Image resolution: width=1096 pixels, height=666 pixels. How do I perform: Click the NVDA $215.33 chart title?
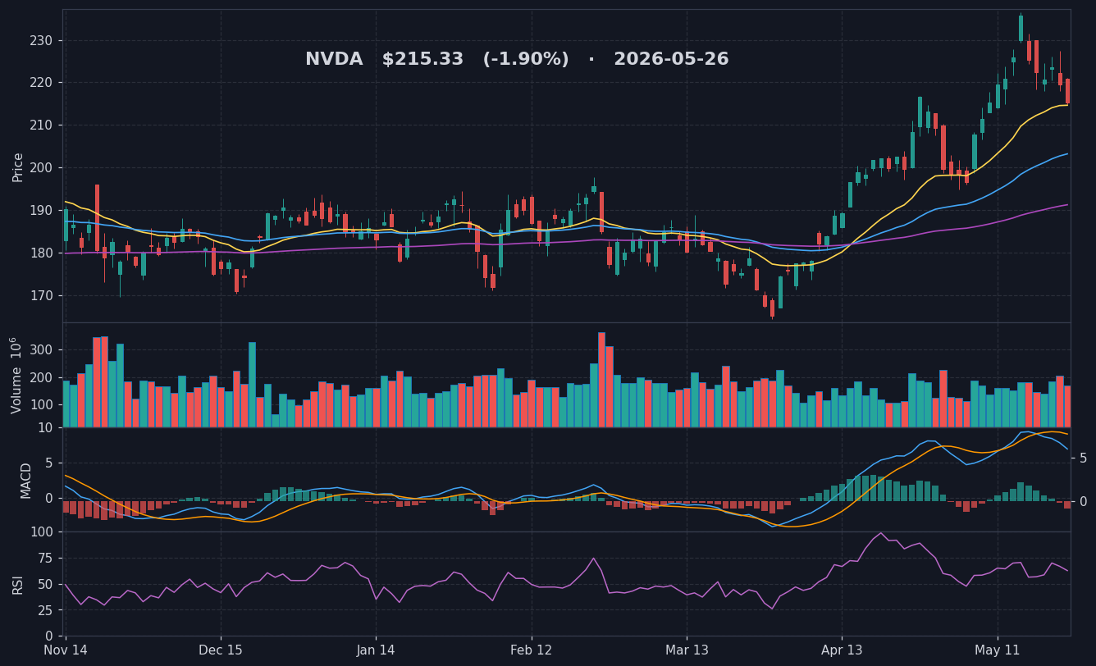517,59
